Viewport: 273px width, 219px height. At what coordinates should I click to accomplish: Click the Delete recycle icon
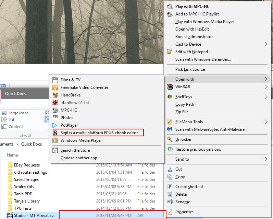coord(170,194)
